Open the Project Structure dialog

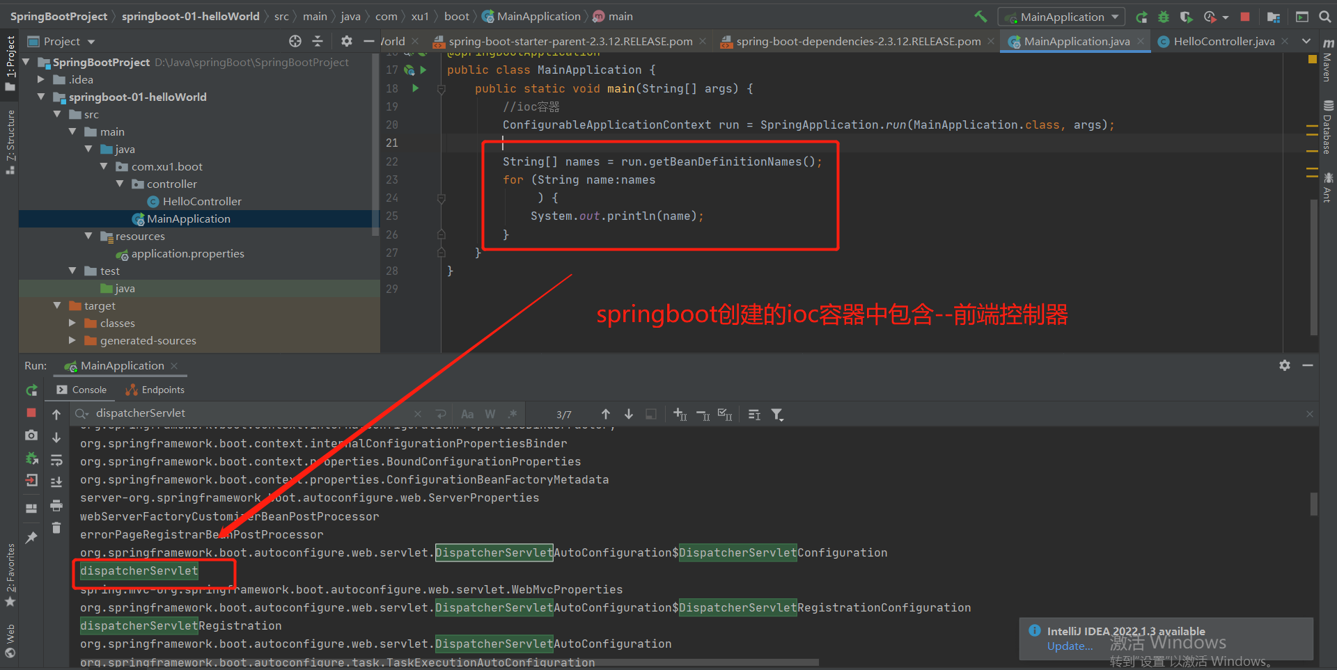point(1274,17)
